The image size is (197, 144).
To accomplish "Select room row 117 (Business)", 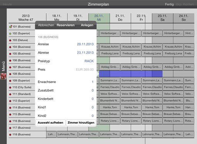I will point(22,128).
